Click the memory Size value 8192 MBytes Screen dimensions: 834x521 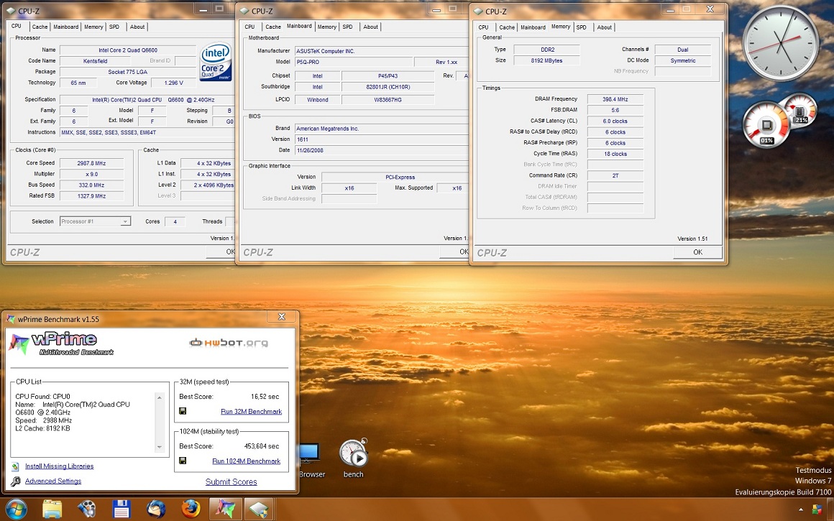pos(547,60)
